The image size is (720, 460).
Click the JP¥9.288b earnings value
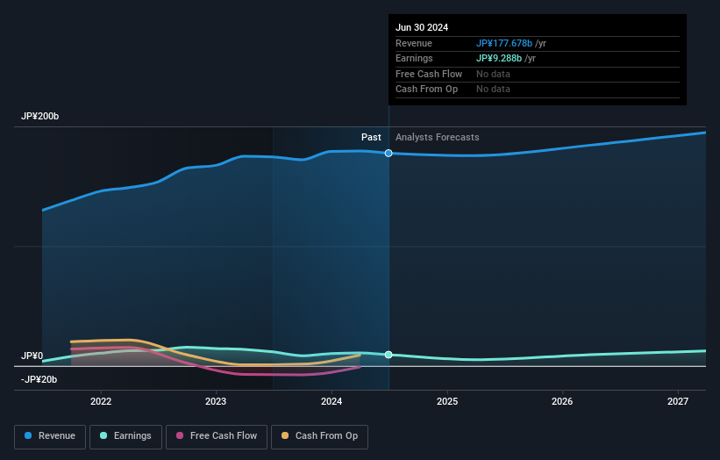pos(499,58)
